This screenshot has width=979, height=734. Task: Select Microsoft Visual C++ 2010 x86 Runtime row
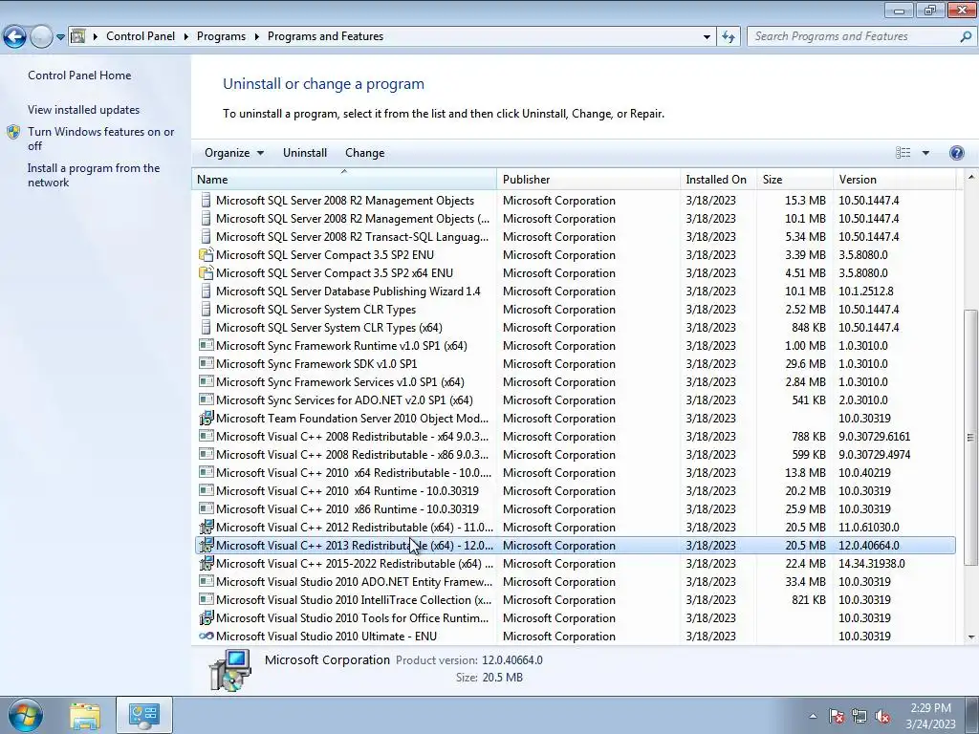(575, 508)
